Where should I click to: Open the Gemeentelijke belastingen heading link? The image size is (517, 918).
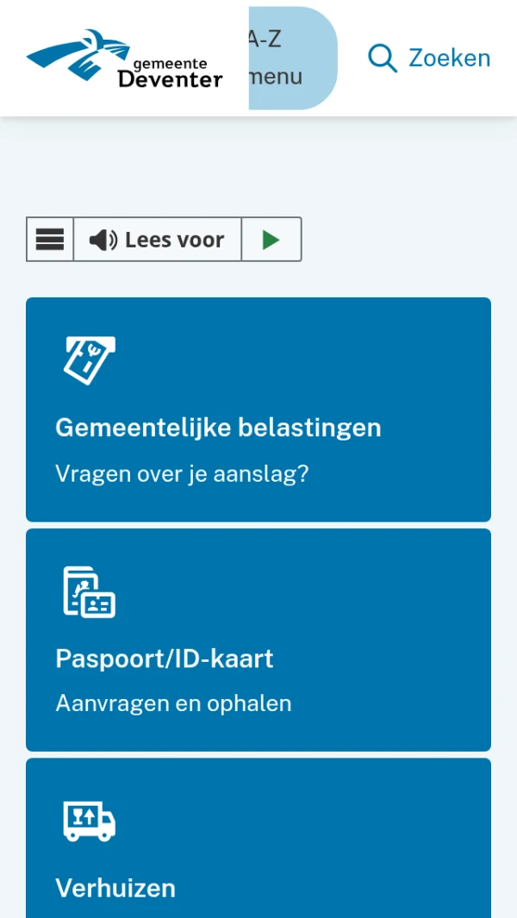(x=218, y=428)
